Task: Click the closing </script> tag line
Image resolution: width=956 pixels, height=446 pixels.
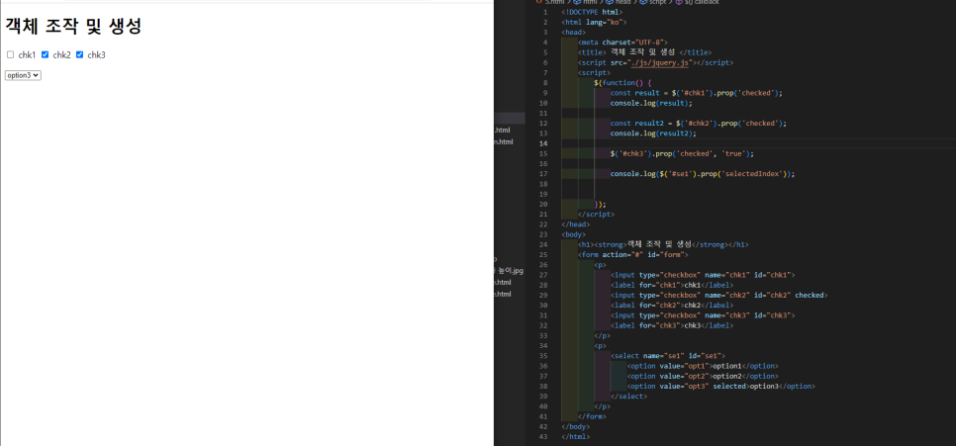Action: (597, 214)
